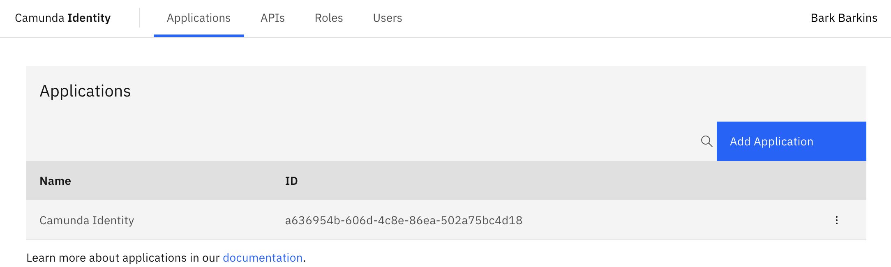The image size is (891, 267).
Task: Click the Camunda Identity name in the table
Action: point(86,220)
